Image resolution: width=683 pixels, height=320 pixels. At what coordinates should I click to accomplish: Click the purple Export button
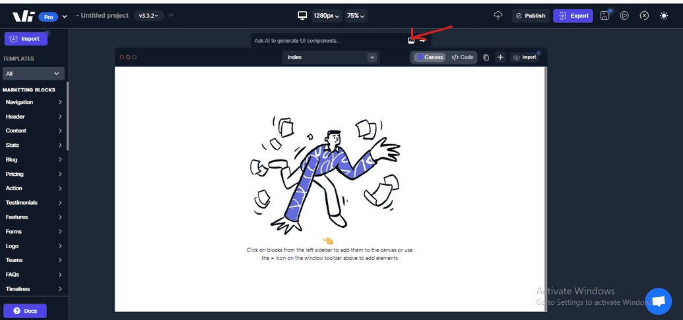(x=573, y=16)
